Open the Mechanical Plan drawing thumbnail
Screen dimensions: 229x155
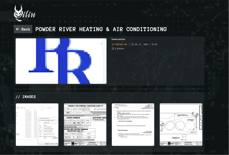(x=181, y=125)
